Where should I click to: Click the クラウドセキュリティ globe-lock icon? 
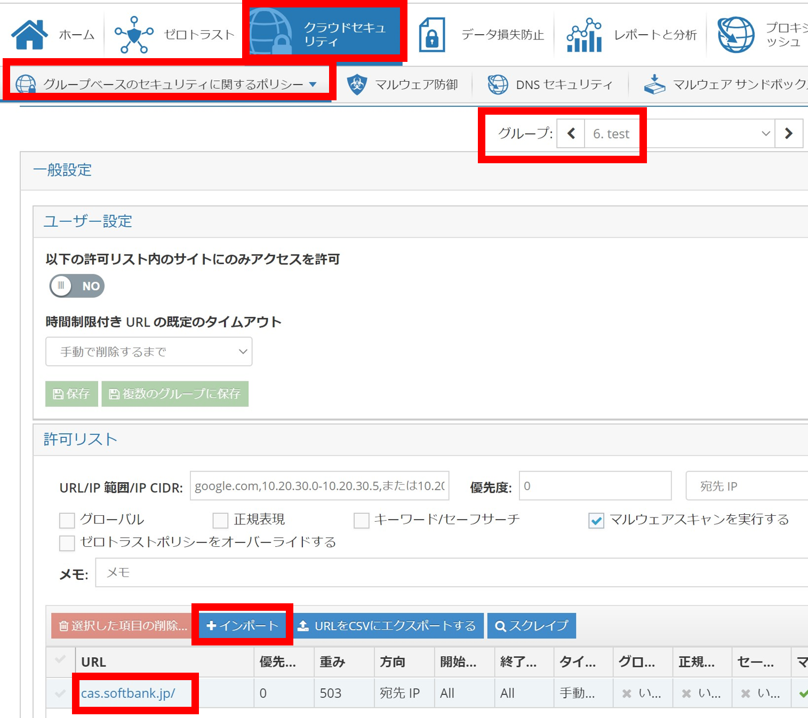pyautogui.click(x=272, y=31)
